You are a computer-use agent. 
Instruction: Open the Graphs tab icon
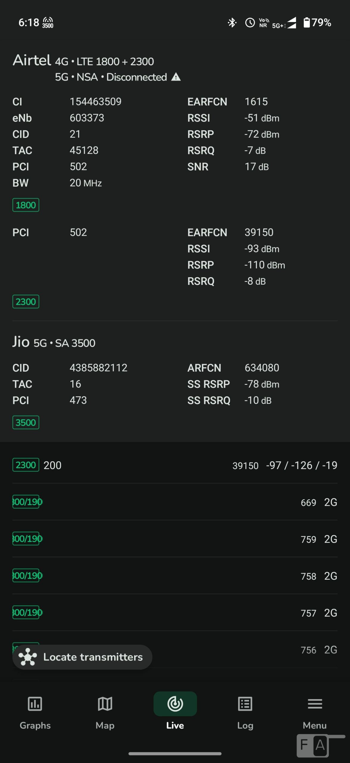pos(35,704)
